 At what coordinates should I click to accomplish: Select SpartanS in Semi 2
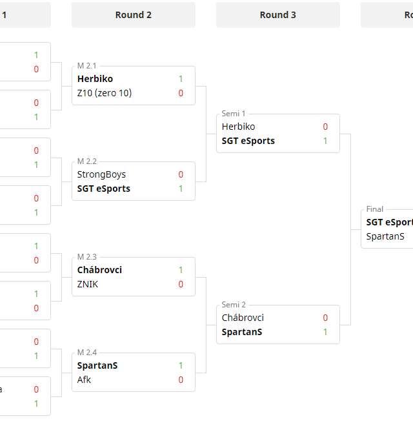tap(242, 332)
